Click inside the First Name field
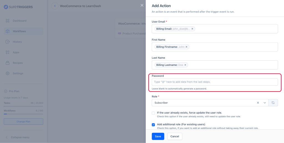The width and height of the screenshot is (284, 143). click(215, 47)
